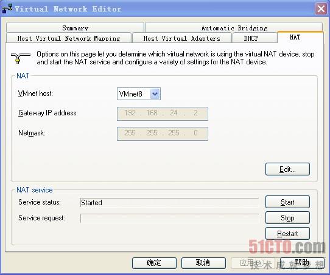The height and width of the screenshot is (275, 330).
Task: Click the 'NAT service' group heading
Action: [x=35, y=190]
